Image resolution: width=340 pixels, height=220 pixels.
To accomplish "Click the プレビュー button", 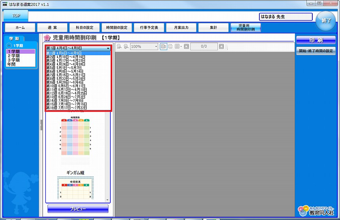I will [78, 209].
